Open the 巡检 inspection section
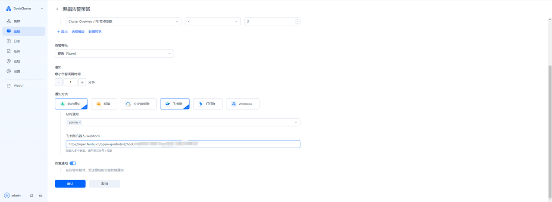Image resolution: width=552 pixels, height=202 pixels. tap(17, 61)
